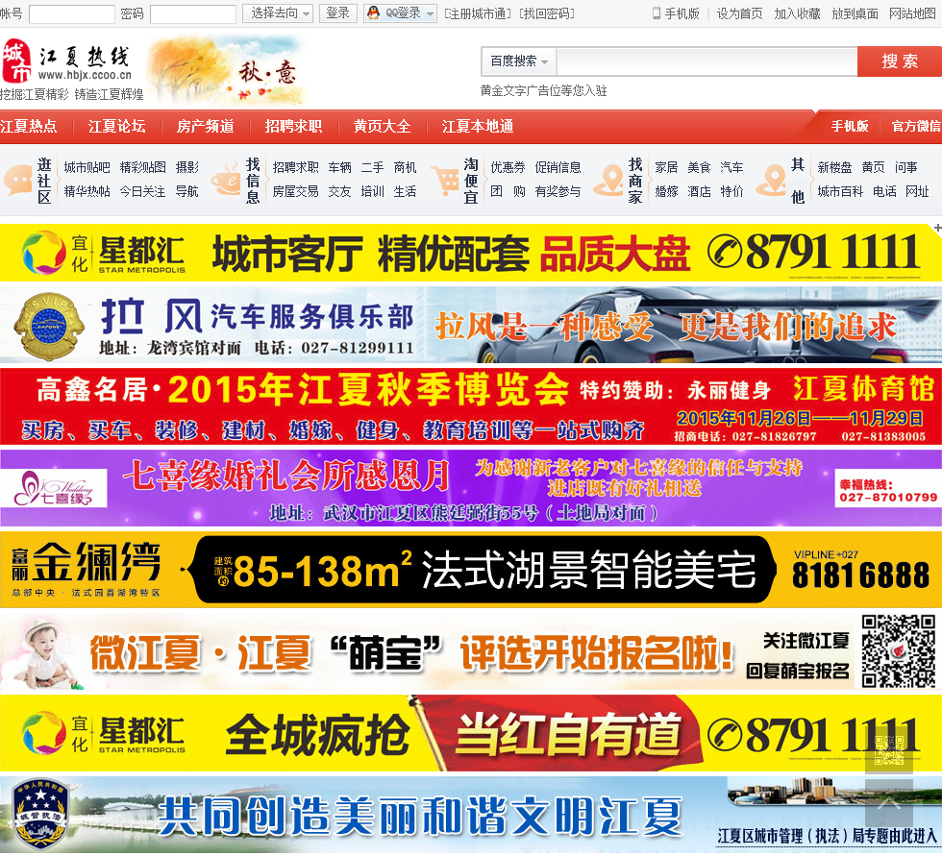This screenshot has width=942, height=856.
Task: Open 酒店 under 找商家
Action: pos(700,191)
